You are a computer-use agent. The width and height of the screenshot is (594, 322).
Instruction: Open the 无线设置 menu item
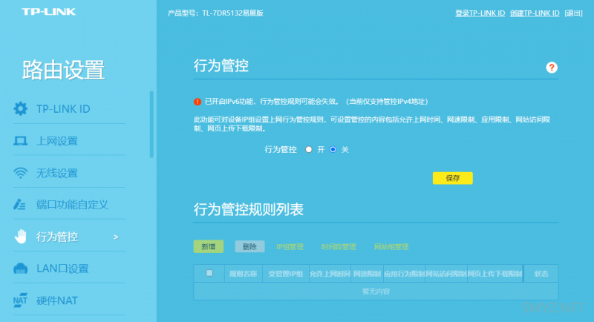pos(57,174)
